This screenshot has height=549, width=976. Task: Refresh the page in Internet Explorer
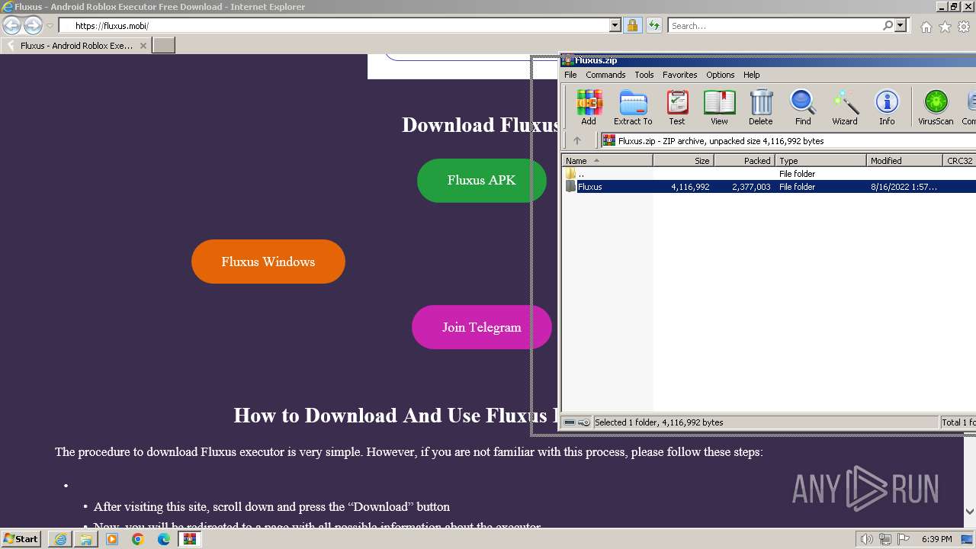tap(653, 25)
